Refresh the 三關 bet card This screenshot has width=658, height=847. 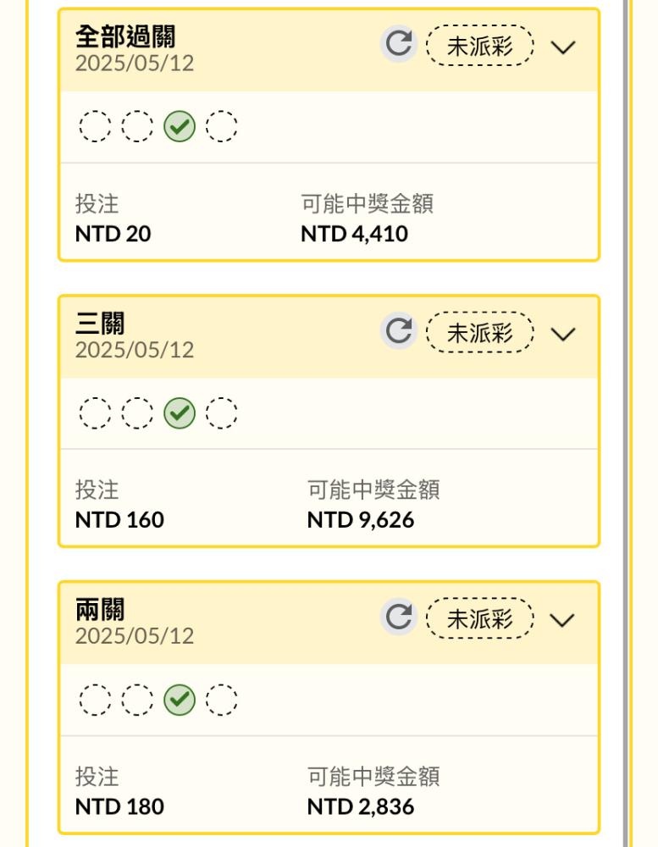pyautogui.click(x=398, y=330)
